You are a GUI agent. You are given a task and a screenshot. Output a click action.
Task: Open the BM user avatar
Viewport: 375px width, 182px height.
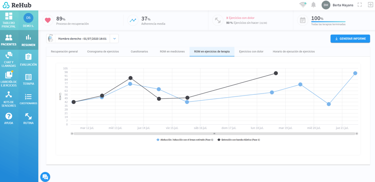tap(326, 5)
